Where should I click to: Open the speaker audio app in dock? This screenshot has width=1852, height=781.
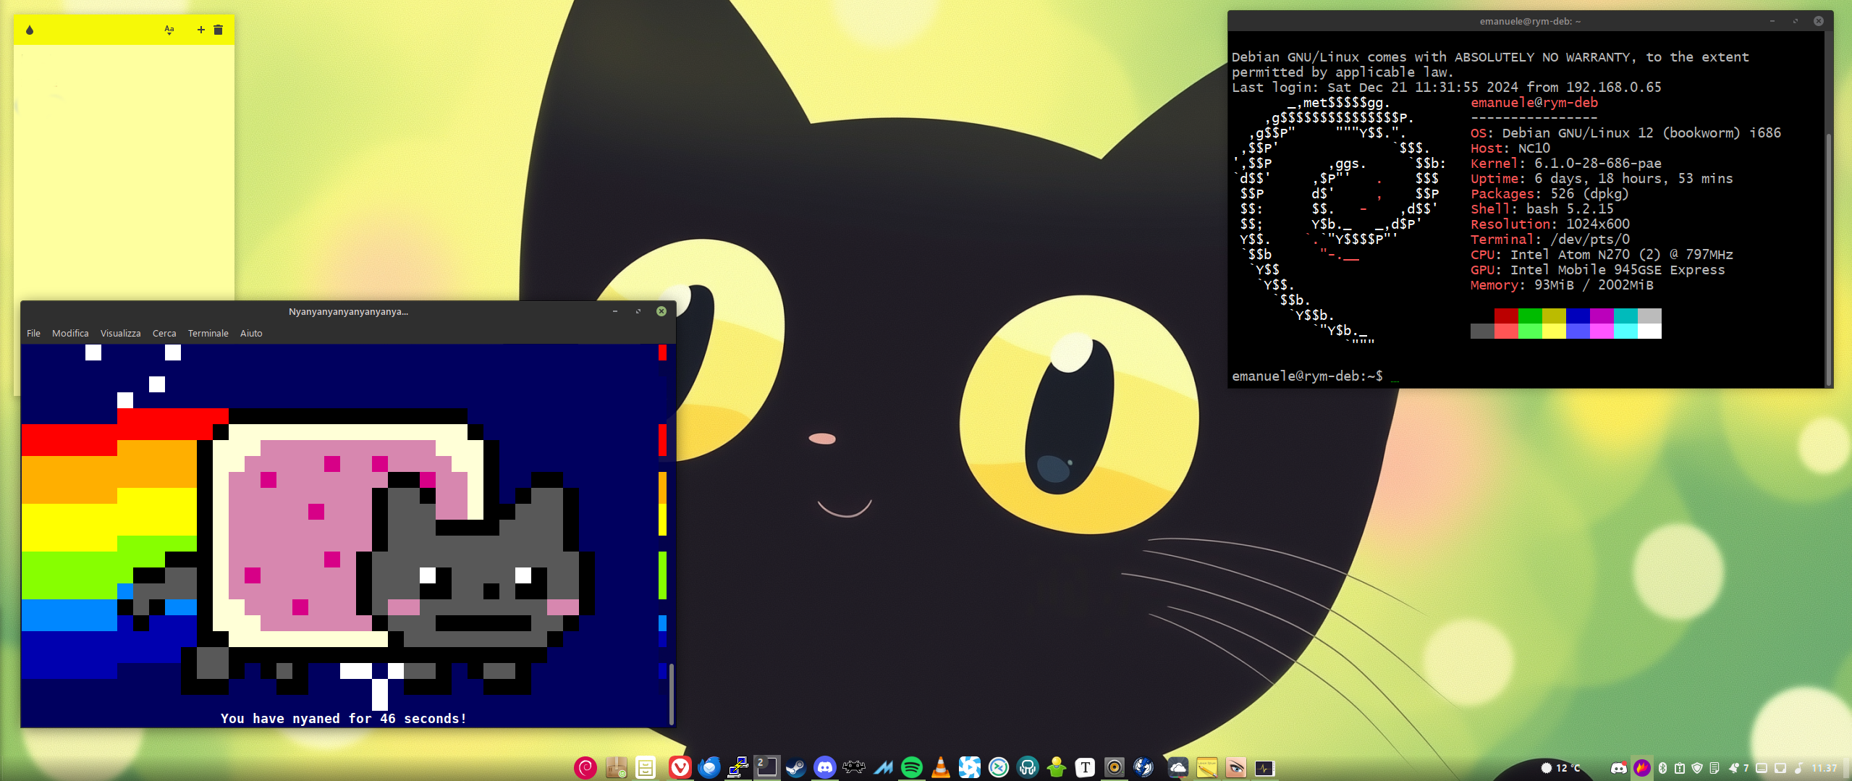point(1115,767)
